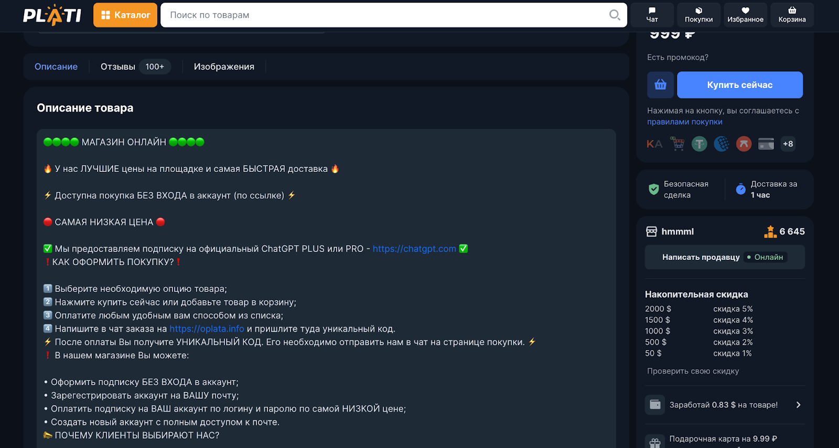Click Есть промокод? promo code text
The height and width of the screenshot is (448, 839).
pyautogui.click(x=677, y=57)
